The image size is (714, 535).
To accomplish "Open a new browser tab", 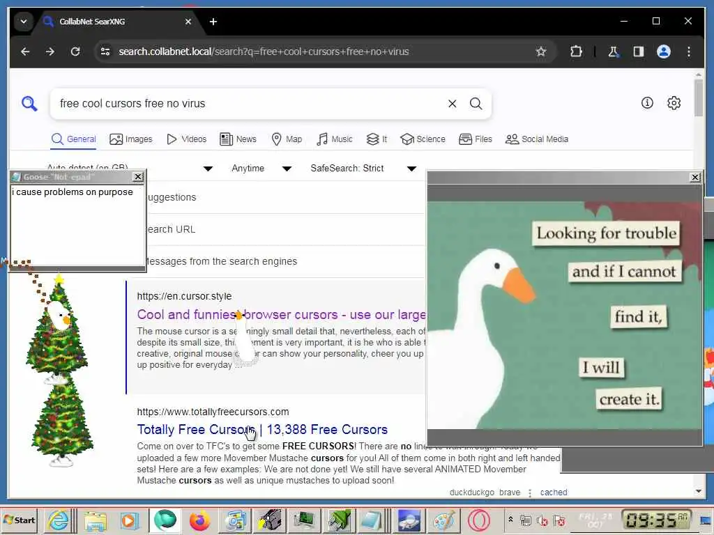I will [213, 22].
